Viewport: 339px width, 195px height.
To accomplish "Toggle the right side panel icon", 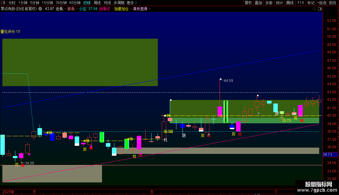I will tap(320, 9).
